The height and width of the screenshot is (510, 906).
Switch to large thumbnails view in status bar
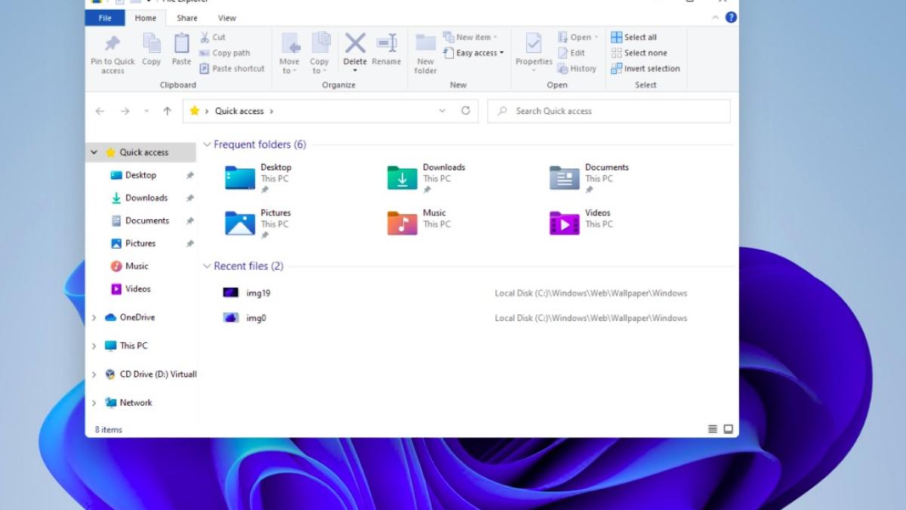(727, 428)
